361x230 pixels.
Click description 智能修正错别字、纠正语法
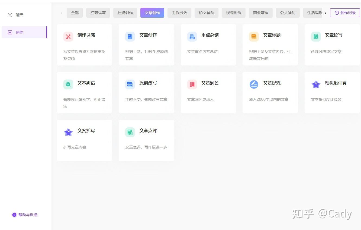coord(84,103)
